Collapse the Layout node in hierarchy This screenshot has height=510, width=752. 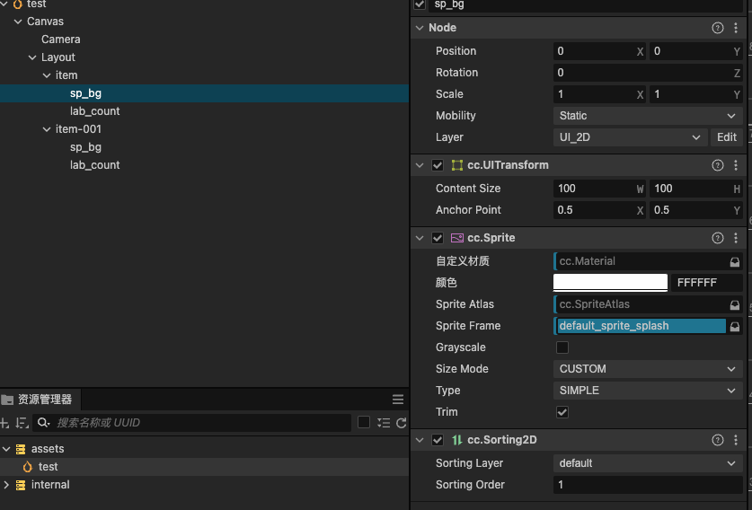coord(32,57)
